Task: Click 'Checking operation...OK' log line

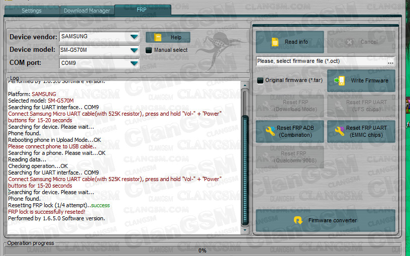Action: click(x=38, y=166)
